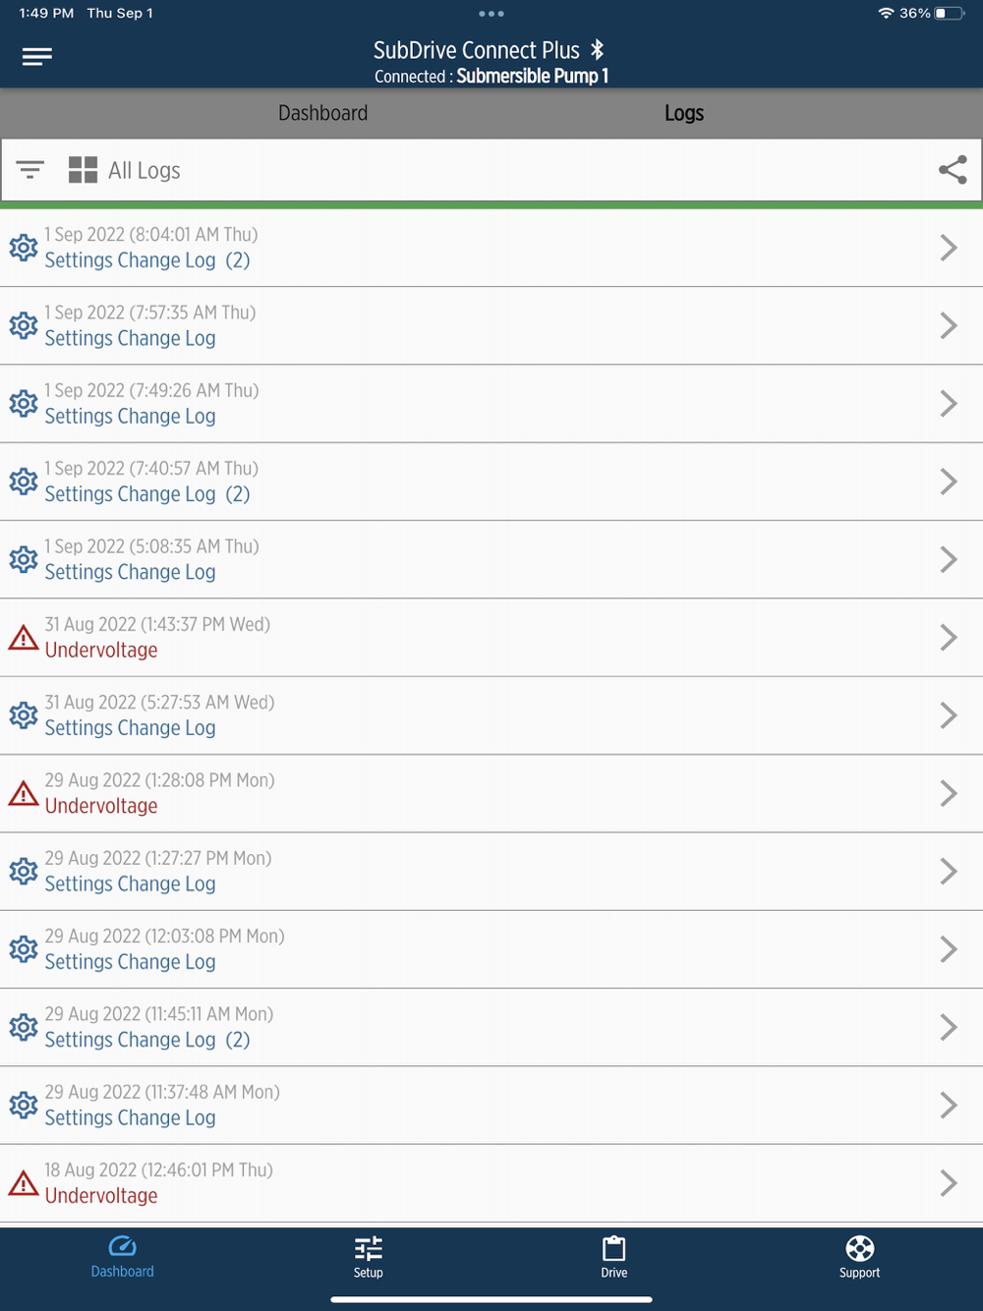The image size is (983, 1311).
Task: Expand chevron for 29 Aug 12:03:08 PM log
Action: (949, 949)
